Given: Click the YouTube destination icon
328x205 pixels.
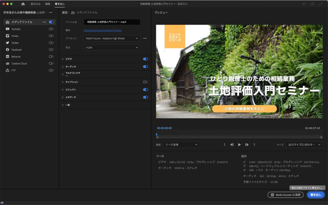Looking at the screenshot, I should click(8, 29).
